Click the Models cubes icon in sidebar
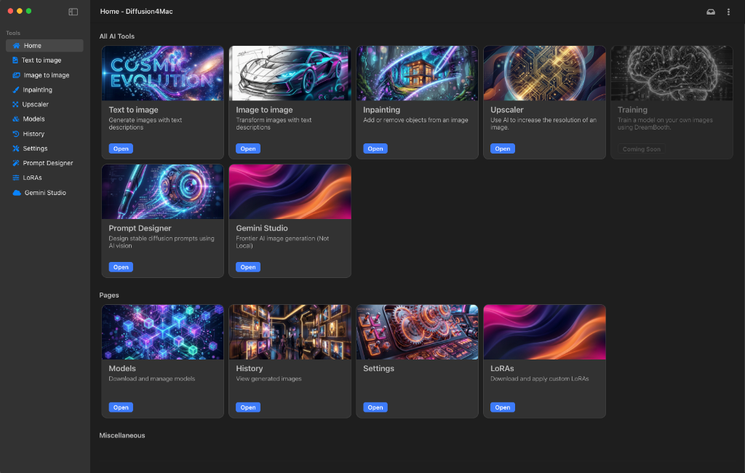 (16, 119)
